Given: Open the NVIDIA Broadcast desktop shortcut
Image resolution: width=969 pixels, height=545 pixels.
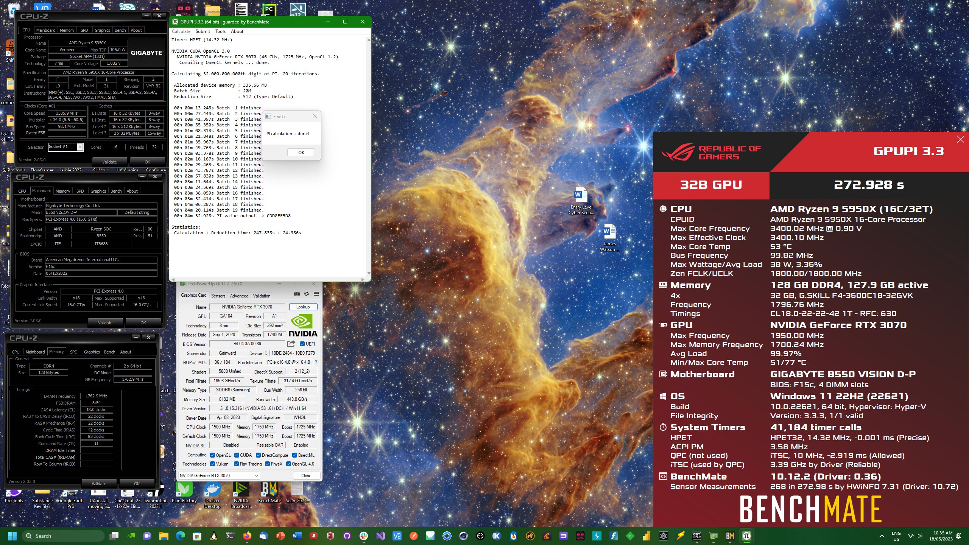Looking at the screenshot, I should coord(241,495).
